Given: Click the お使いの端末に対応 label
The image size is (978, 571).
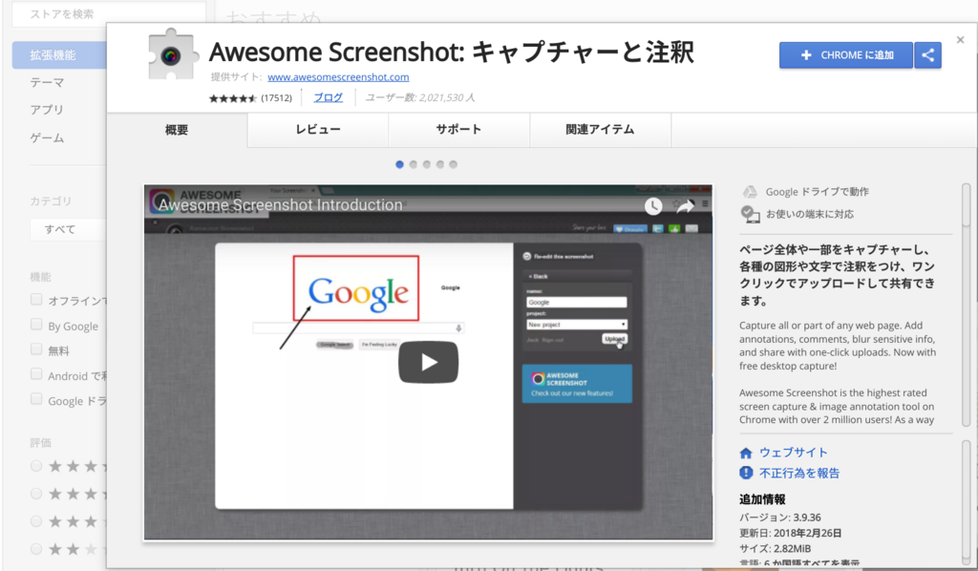Looking at the screenshot, I should [810, 215].
